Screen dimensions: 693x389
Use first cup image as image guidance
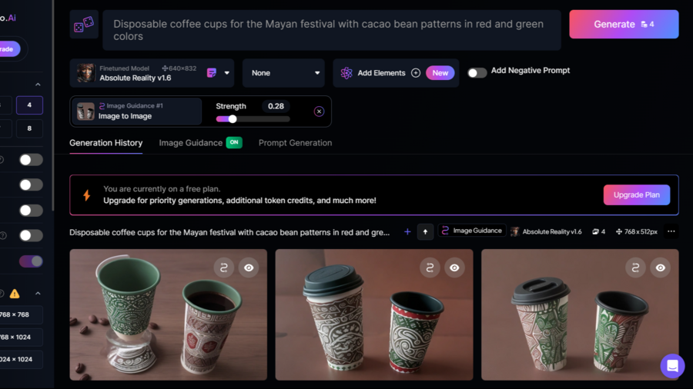(x=223, y=268)
